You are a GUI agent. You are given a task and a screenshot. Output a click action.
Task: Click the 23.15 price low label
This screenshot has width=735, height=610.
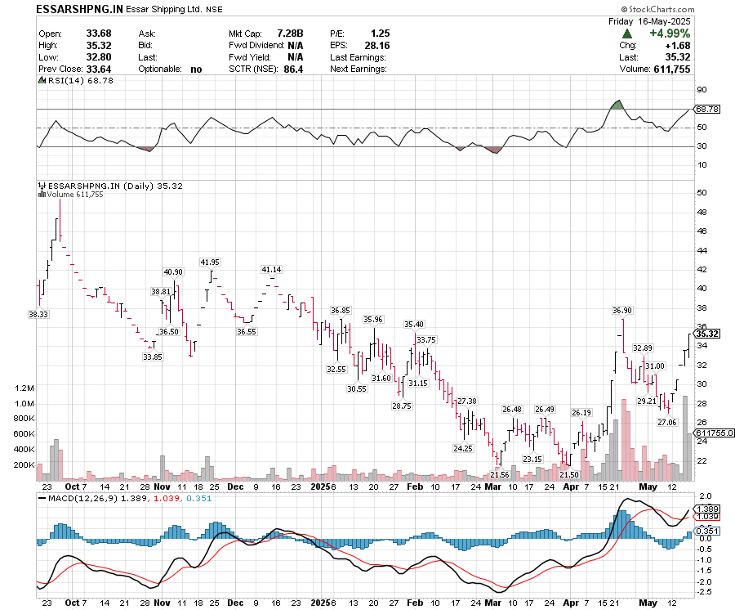(532, 460)
